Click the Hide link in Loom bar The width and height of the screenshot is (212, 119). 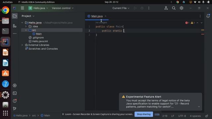(x=157, y=114)
